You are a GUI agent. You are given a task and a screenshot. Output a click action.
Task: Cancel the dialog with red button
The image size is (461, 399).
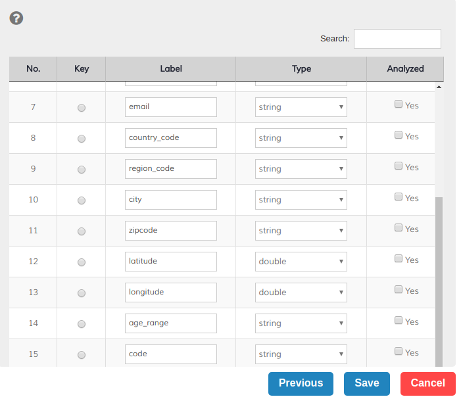pyautogui.click(x=427, y=383)
